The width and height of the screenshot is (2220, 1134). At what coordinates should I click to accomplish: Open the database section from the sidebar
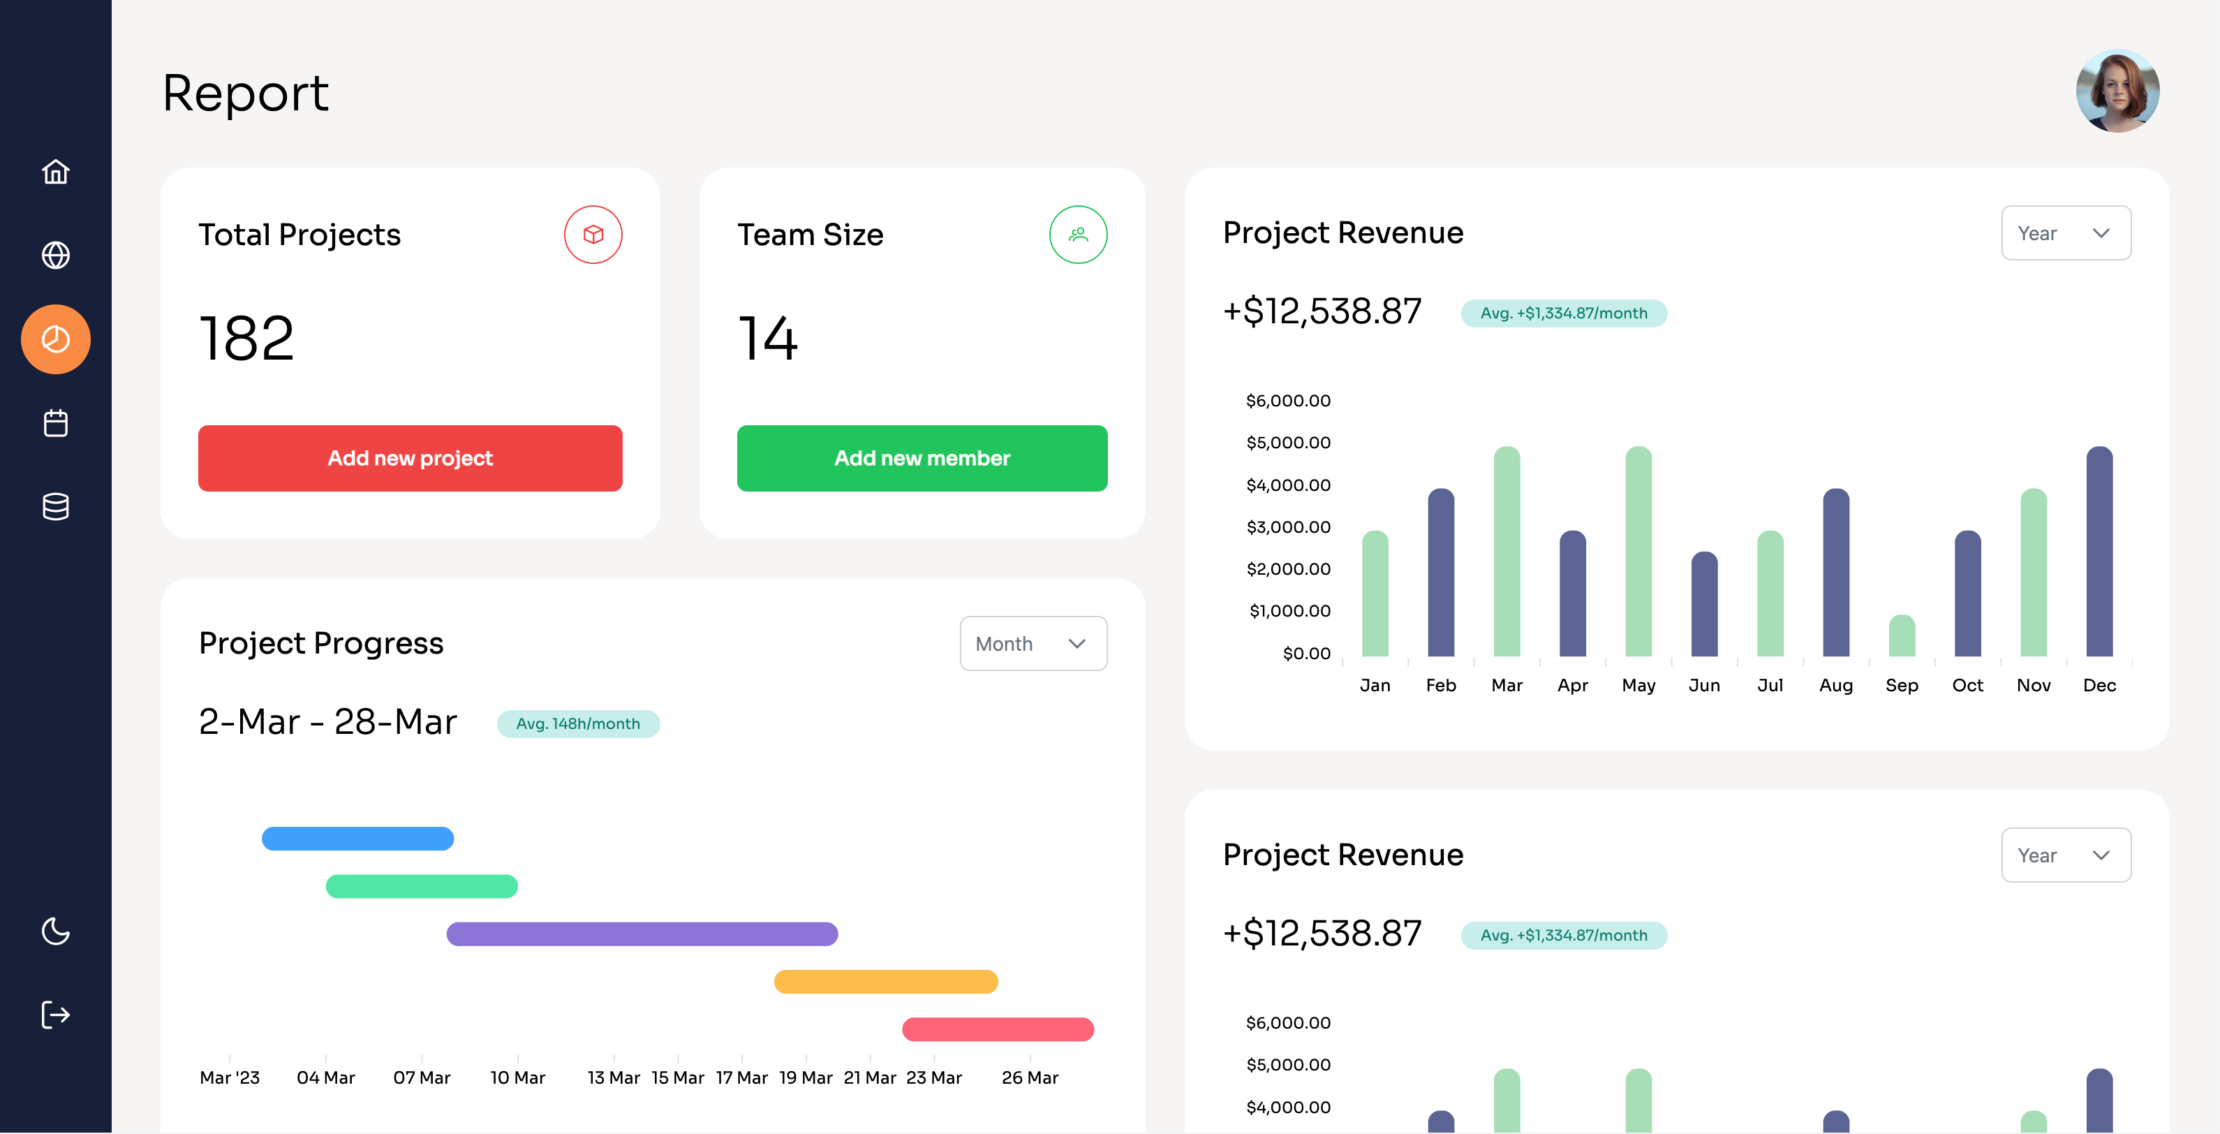tap(55, 506)
